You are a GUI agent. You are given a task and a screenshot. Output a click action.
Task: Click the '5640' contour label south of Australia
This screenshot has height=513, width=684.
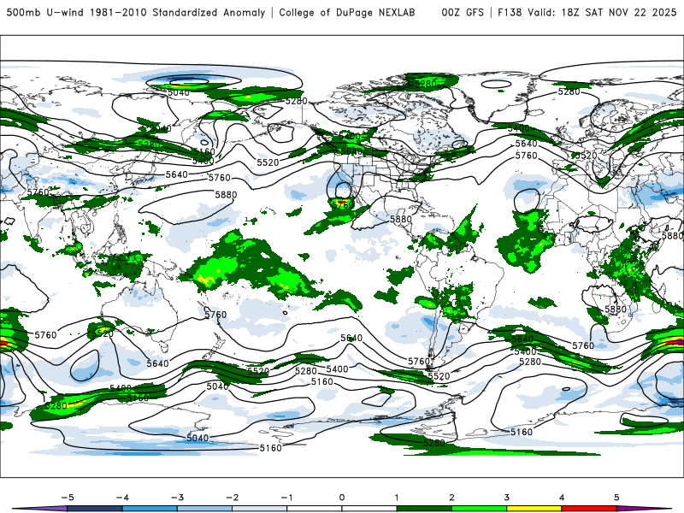click(158, 363)
